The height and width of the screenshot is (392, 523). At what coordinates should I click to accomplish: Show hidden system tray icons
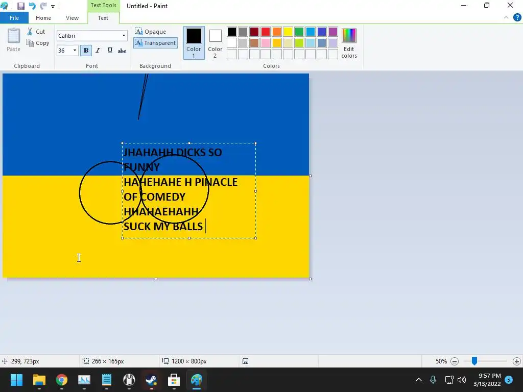click(x=419, y=380)
